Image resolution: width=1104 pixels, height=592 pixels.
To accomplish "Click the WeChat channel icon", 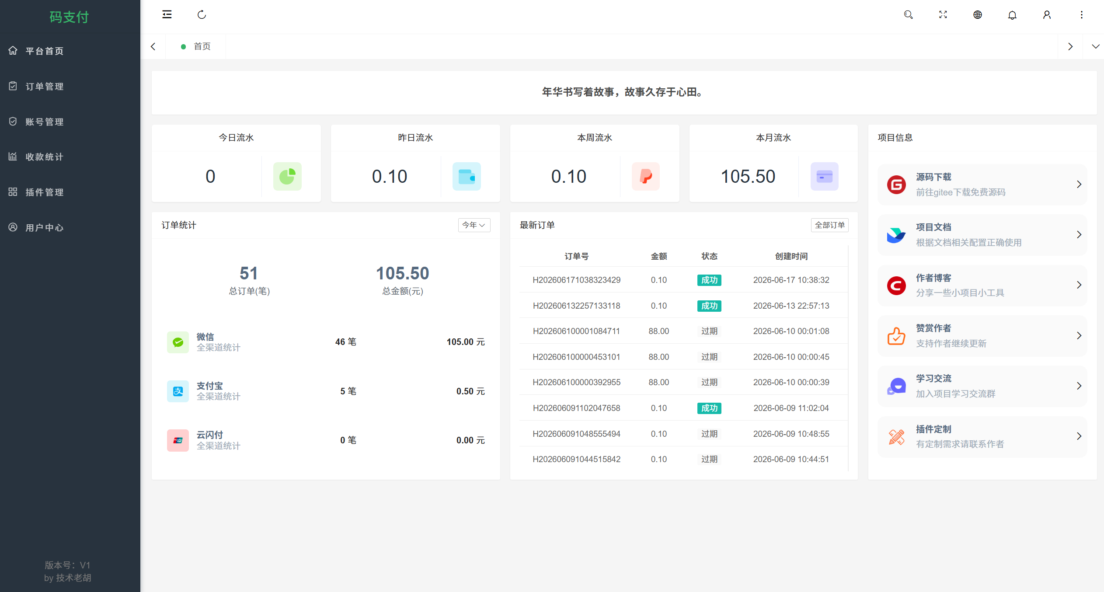I will (178, 342).
